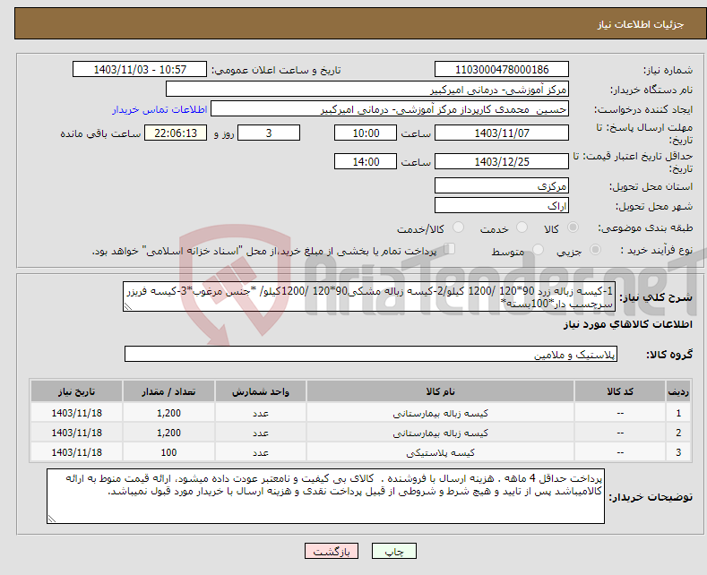707x575 pixels.
Task: Select the کالا radio button
Action: pos(573,227)
